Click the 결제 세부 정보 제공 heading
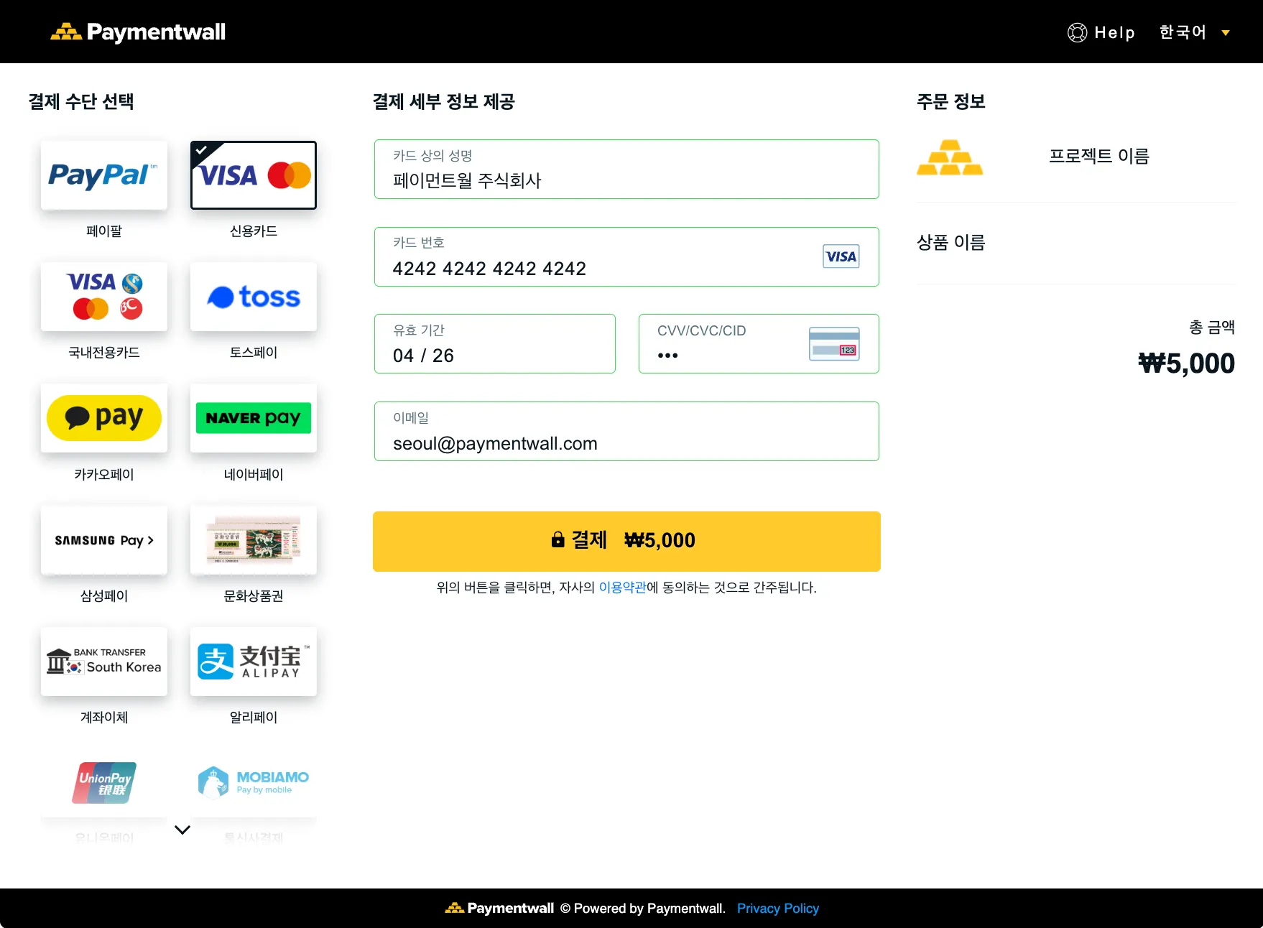Viewport: 1263px width, 928px height. pyautogui.click(x=444, y=102)
